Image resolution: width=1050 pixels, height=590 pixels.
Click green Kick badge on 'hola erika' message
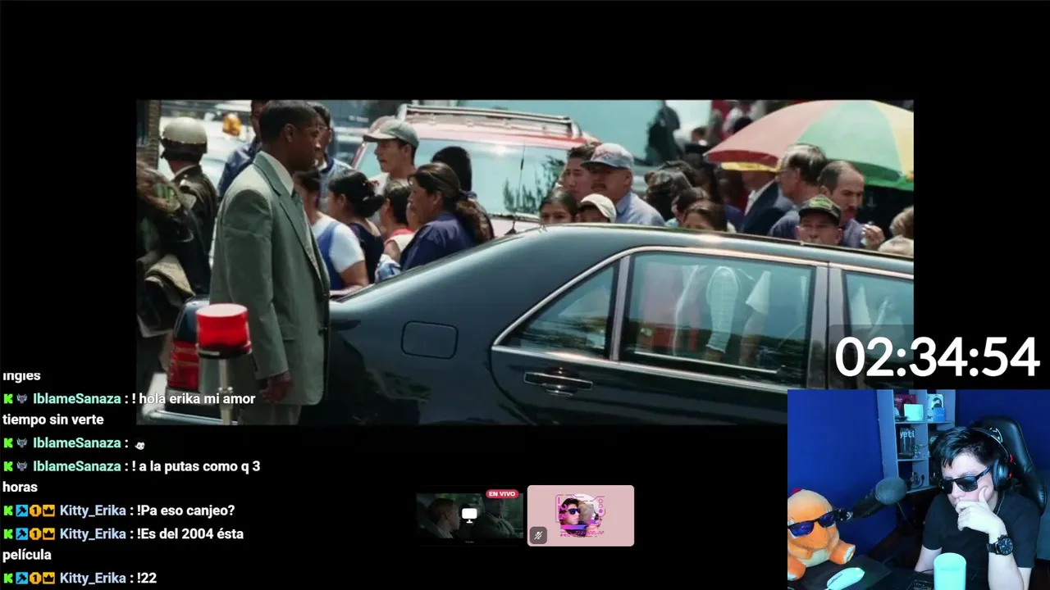point(8,399)
